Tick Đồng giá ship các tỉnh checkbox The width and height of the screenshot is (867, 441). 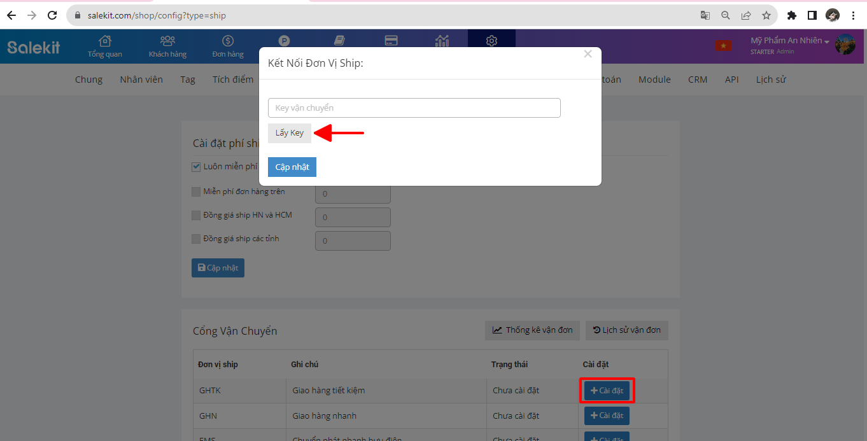pyautogui.click(x=196, y=239)
